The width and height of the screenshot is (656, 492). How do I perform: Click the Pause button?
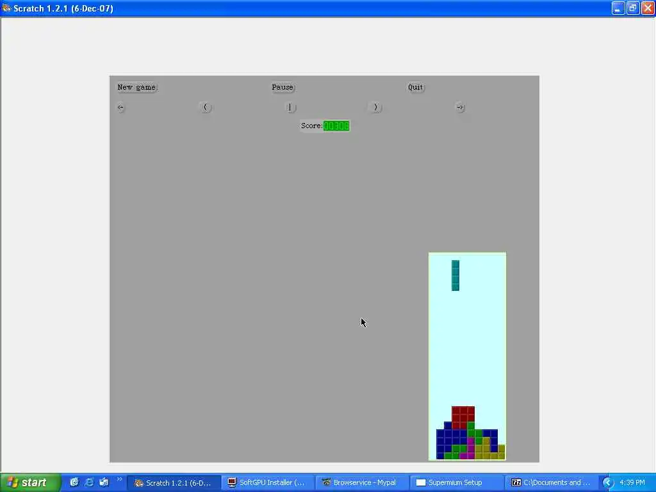point(283,87)
